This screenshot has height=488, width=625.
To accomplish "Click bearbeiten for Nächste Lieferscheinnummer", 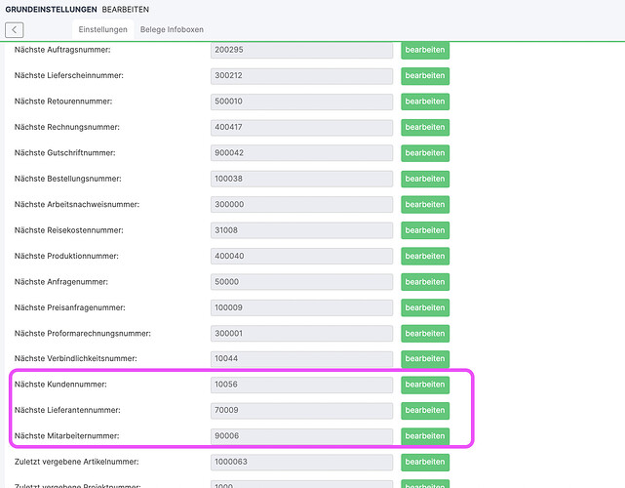I will pyautogui.click(x=425, y=76).
